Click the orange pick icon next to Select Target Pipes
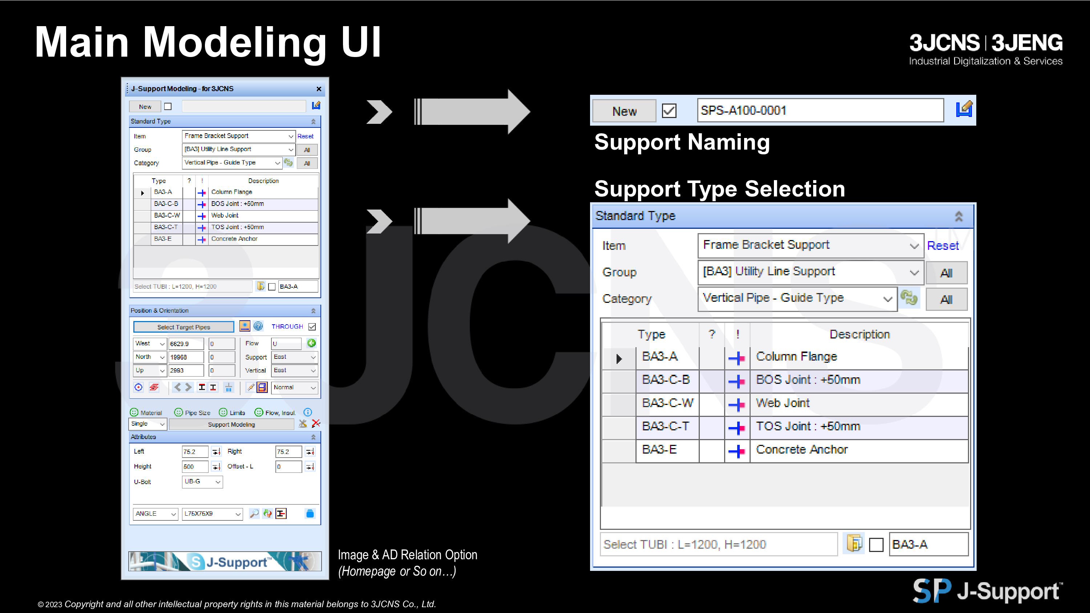This screenshot has height=613, width=1090. click(x=245, y=326)
